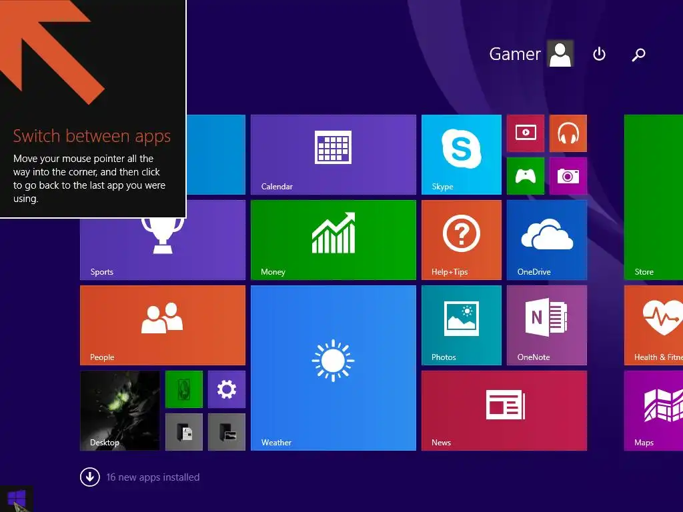Open the Calendar tile

coord(333,155)
